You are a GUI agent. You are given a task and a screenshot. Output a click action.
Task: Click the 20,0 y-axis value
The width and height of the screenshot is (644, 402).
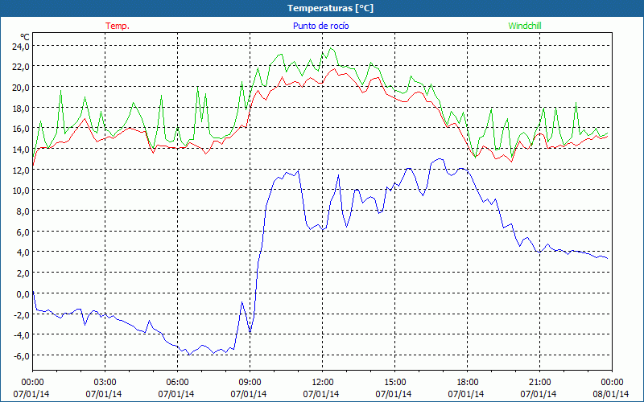[x=21, y=88]
